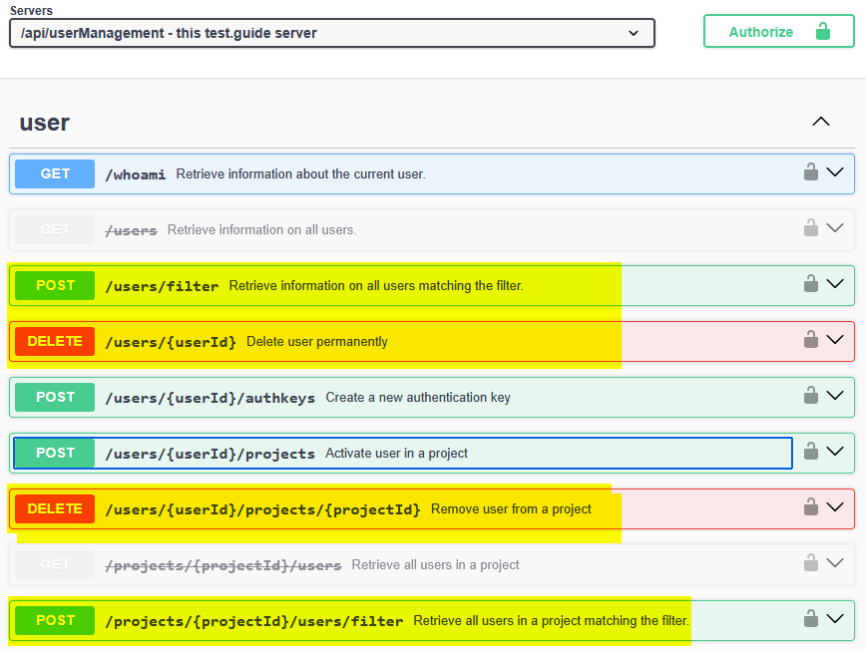Click the /users/filter path text

coord(162,286)
